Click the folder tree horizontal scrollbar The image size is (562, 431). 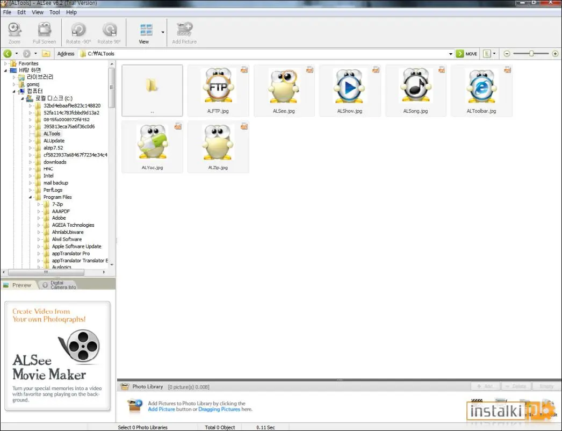(46, 272)
